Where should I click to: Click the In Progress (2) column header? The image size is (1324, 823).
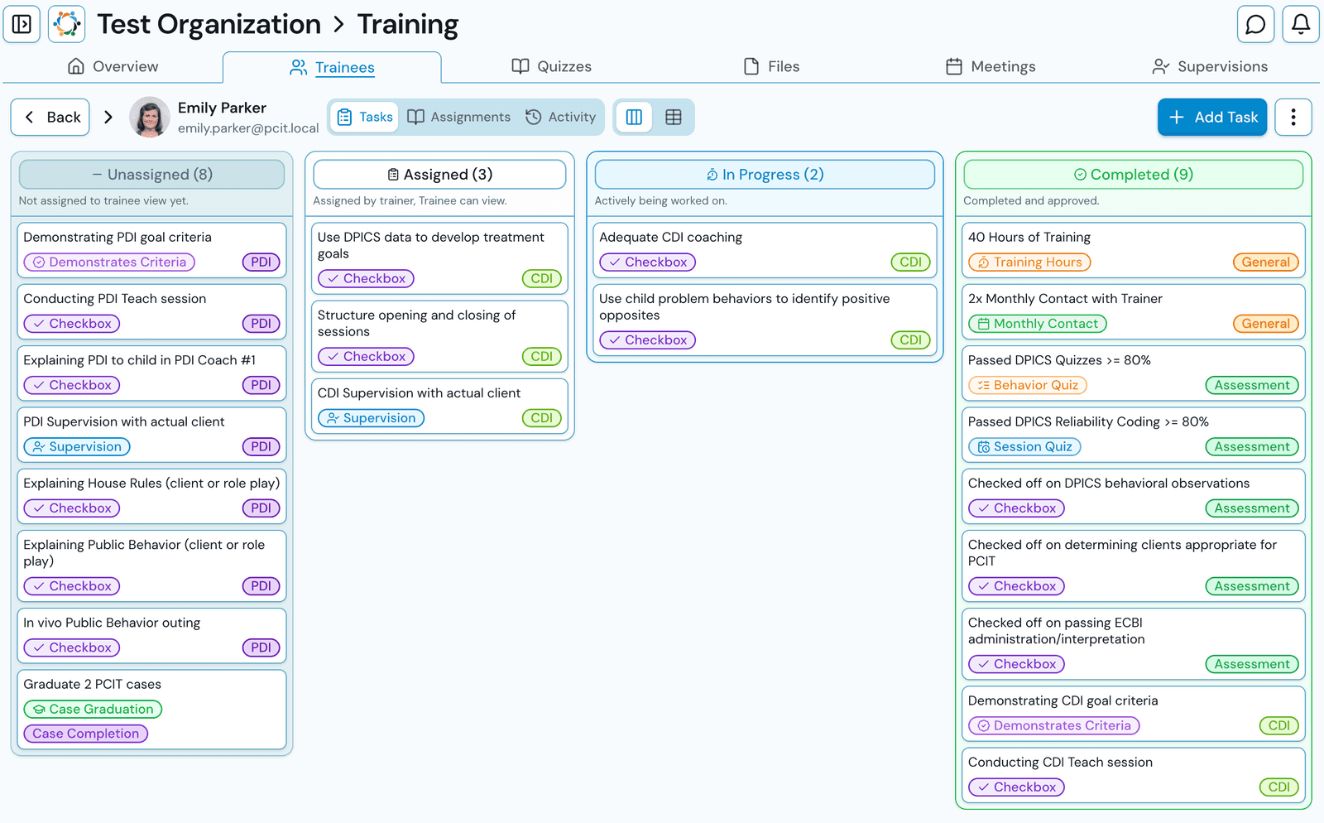pos(765,175)
